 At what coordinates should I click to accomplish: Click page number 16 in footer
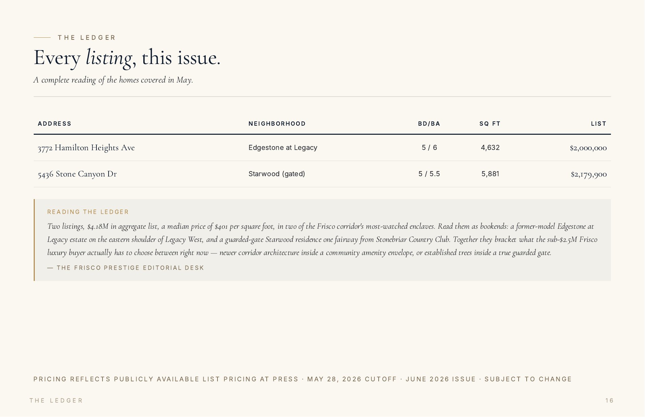pos(609,400)
